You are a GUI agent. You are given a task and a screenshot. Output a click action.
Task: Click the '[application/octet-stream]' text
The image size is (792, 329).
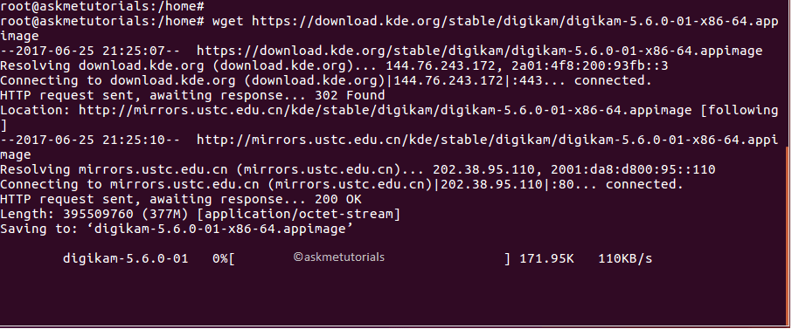pos(298,215)
